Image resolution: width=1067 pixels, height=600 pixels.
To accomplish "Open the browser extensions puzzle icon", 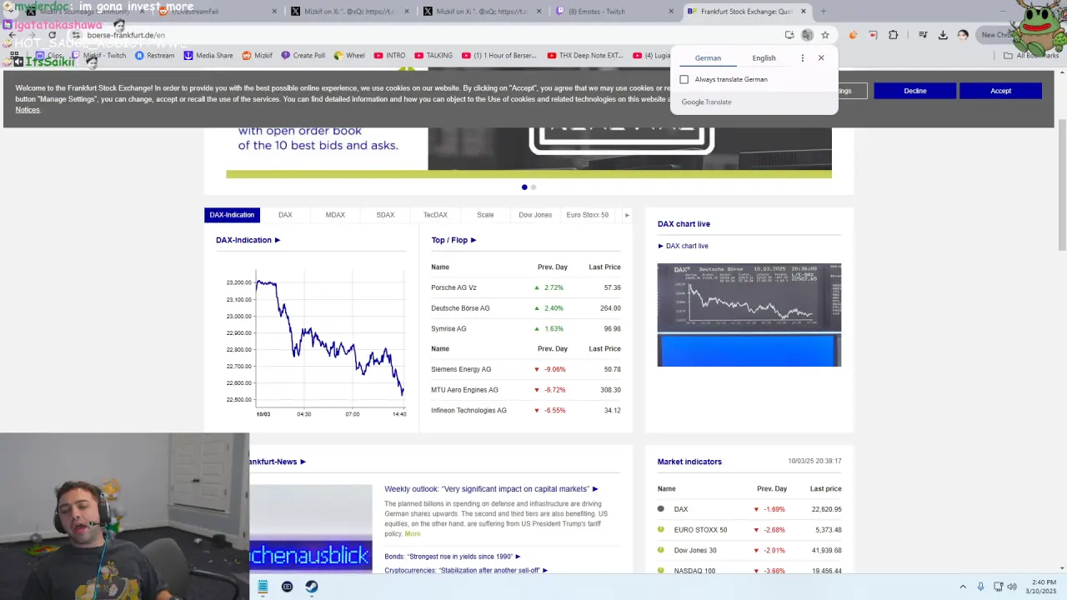I will coord(894,35).
